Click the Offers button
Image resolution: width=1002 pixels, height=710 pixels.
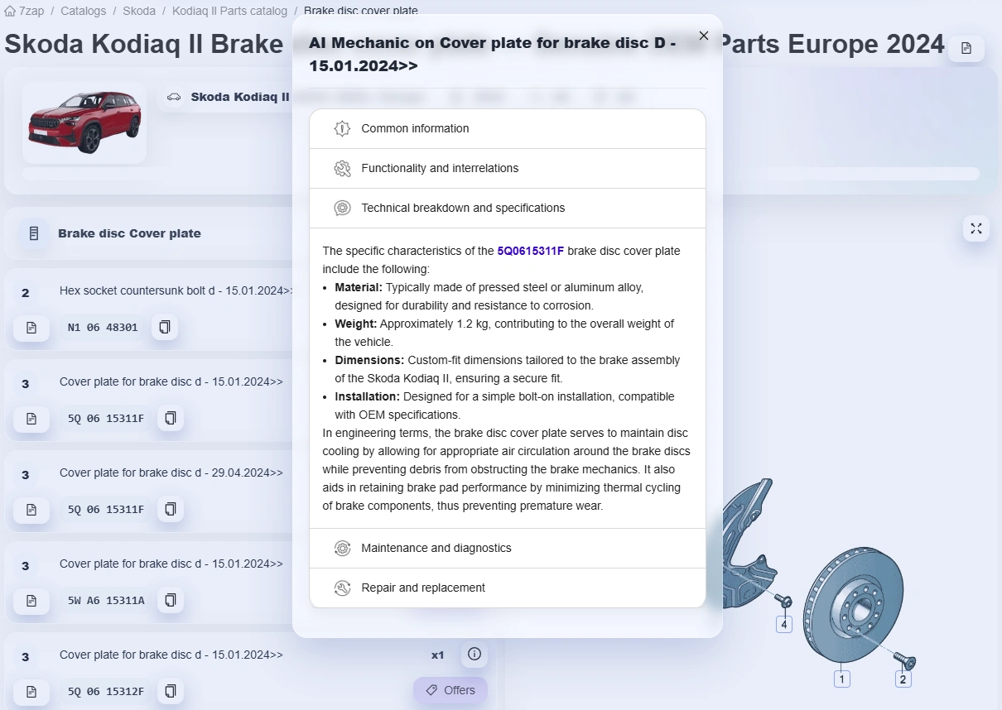(450, 690)
